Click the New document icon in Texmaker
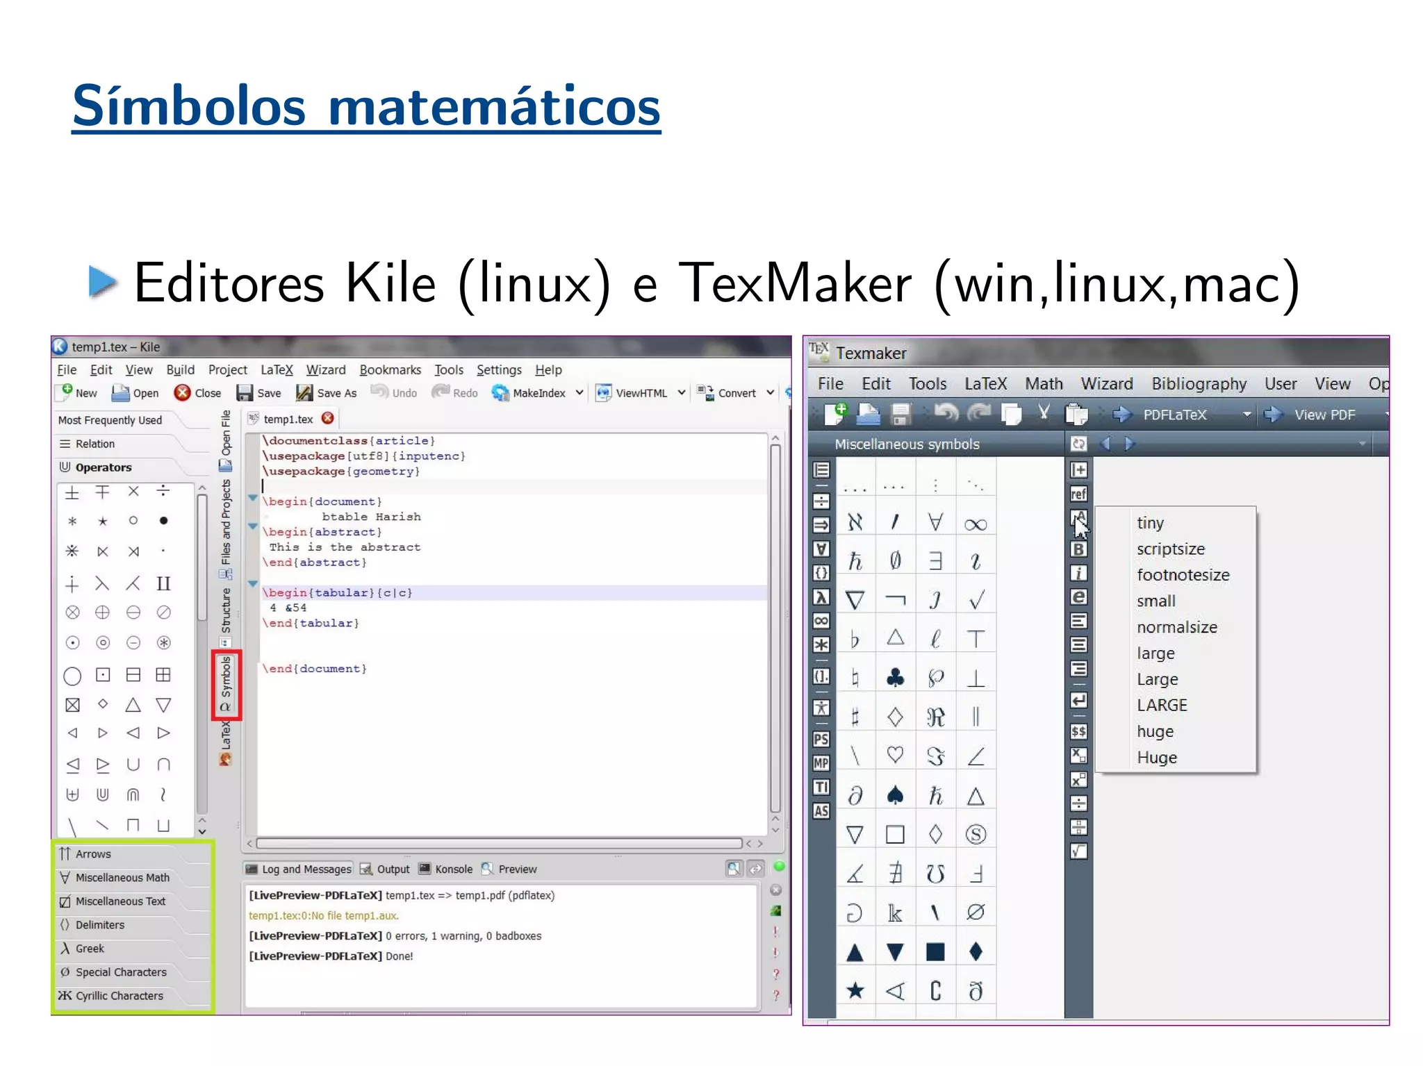Screen dimensions: 1423x1066 pyautogui.click(x=835, y=414)
